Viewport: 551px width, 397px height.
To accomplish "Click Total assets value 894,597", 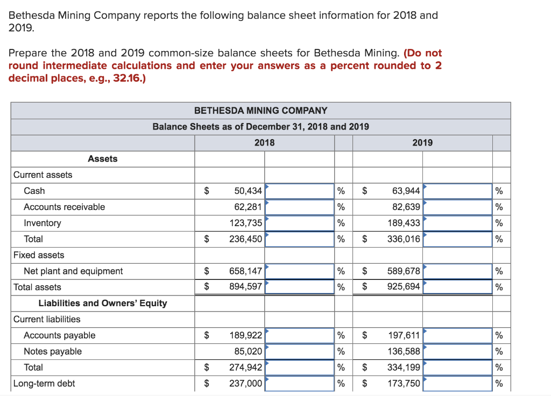I will pos(246,287).
